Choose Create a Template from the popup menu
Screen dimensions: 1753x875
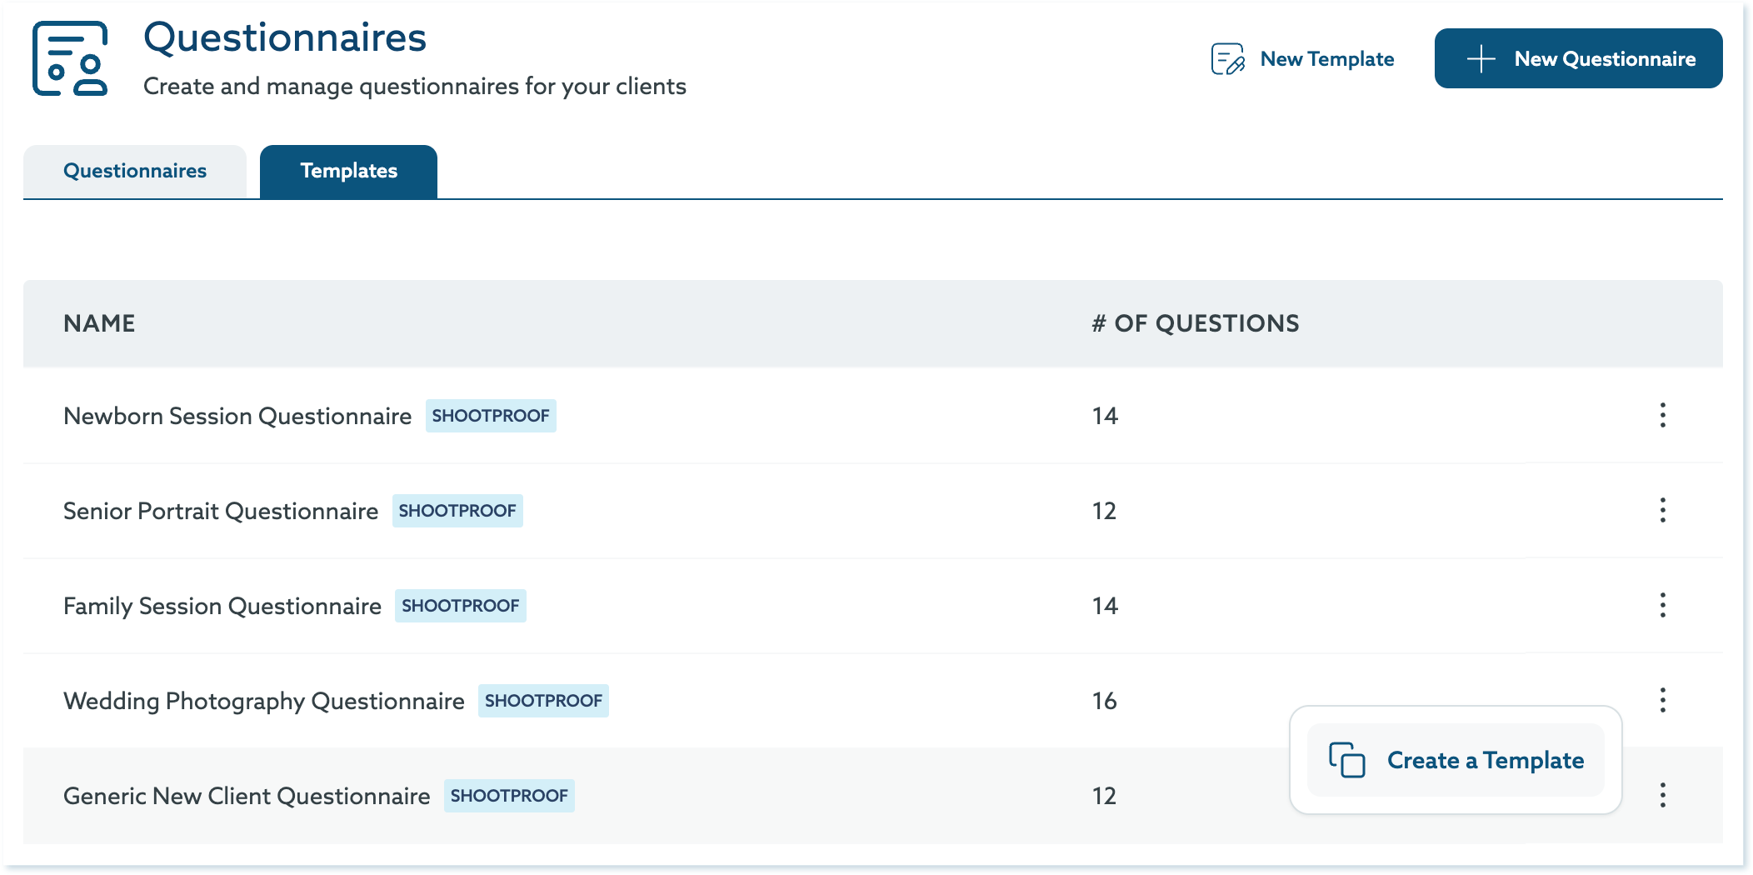pyautogui.click(x=1484, y=760)
